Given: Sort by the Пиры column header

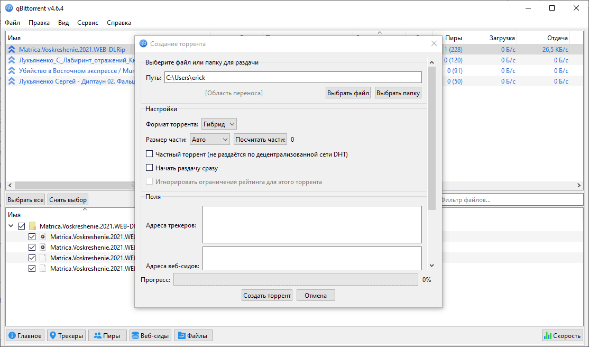Looking at the screenshot, I should pyautogui.click(x=454, y=38).
